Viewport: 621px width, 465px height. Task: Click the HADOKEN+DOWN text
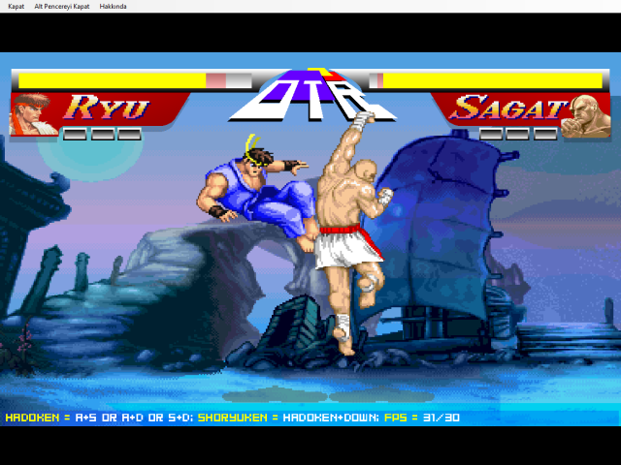331,418
